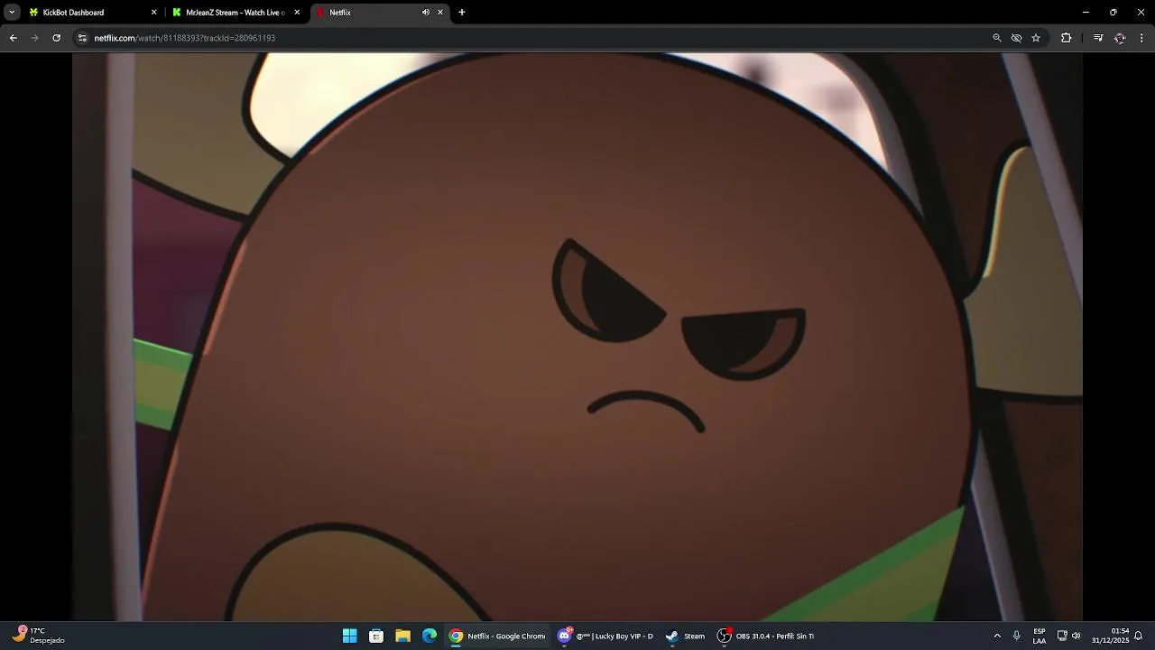Open File Explorer from taskbar
This screenshot has width=1155, height=650.
(x=402, y=636)
